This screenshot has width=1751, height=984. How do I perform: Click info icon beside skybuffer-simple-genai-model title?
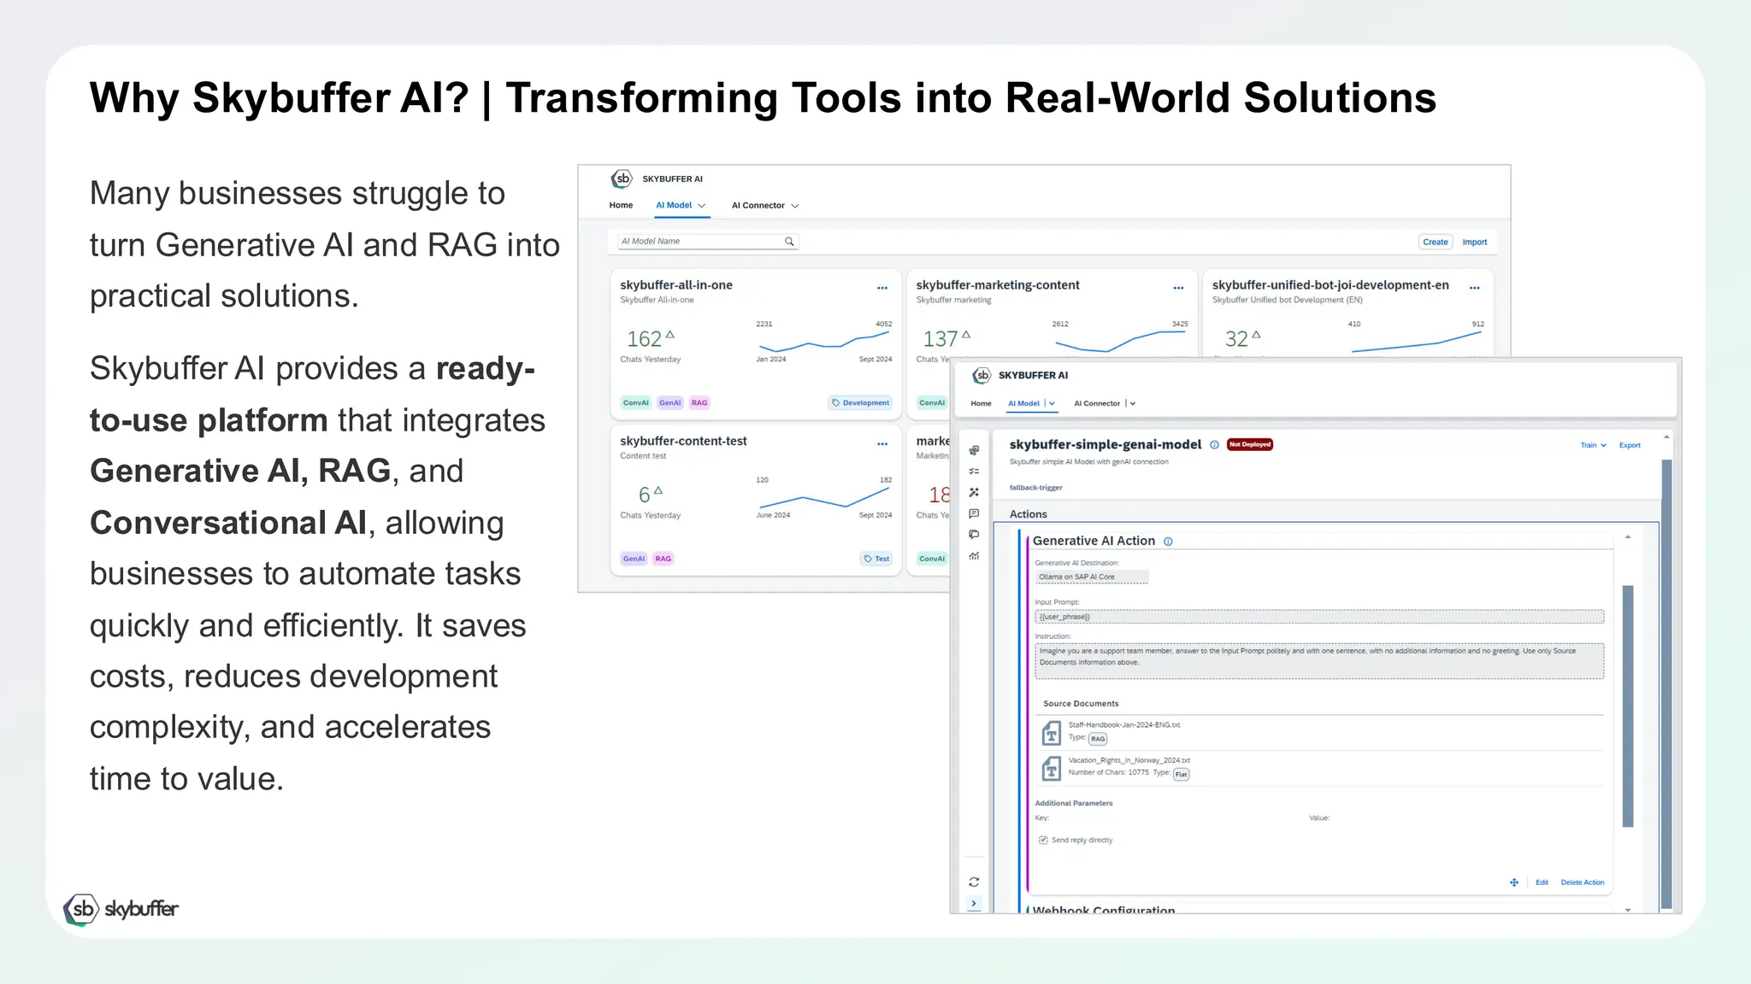coord(1214,444)
